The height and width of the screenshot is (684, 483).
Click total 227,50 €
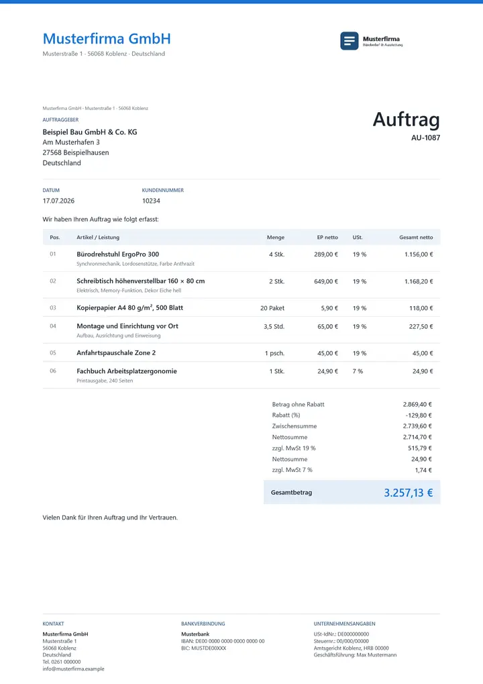click(421, 326)
